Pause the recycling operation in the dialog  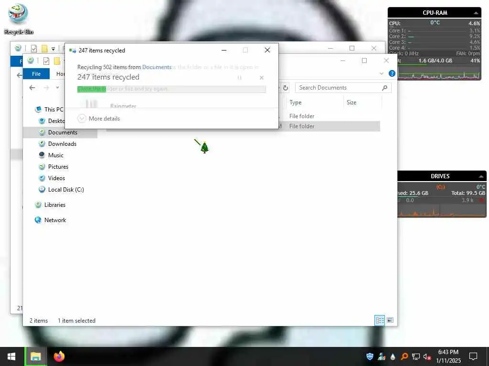[240, 78]
